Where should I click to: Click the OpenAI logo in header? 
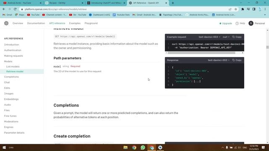(x=6, y=23)
